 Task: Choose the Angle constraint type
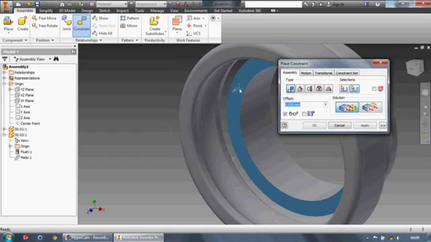[x=300, y=89]
